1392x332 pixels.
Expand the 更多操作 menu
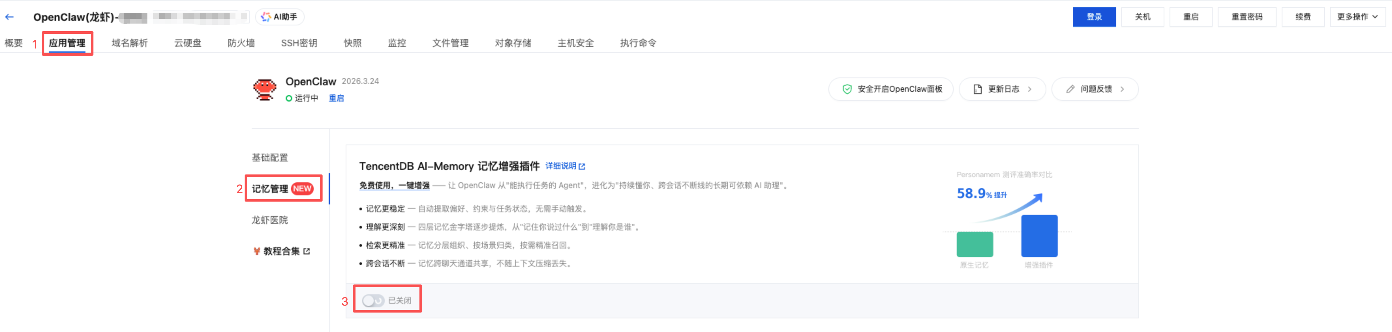click(x=1357, y=16)
